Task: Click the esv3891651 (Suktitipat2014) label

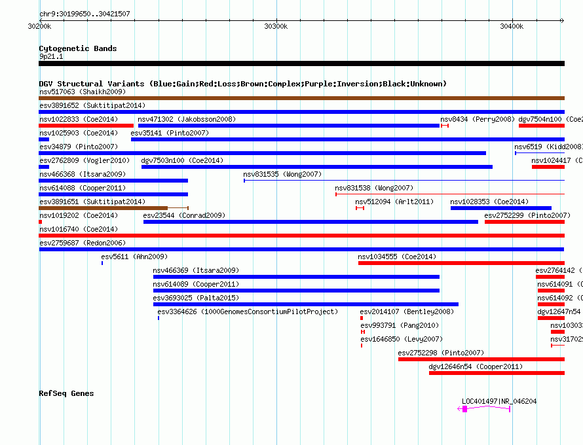Action: [x=92, y=202]
